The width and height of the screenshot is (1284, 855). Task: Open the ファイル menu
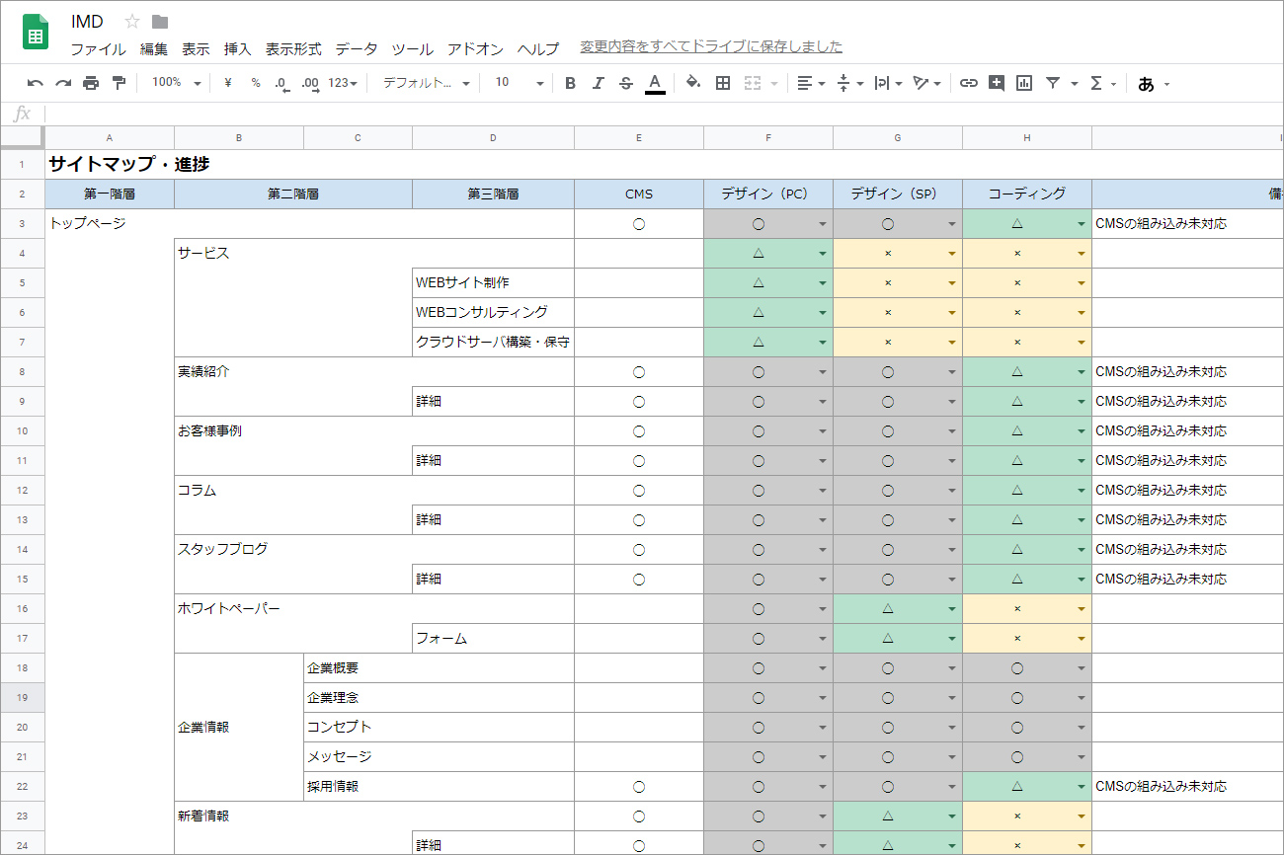coord(98,48)
